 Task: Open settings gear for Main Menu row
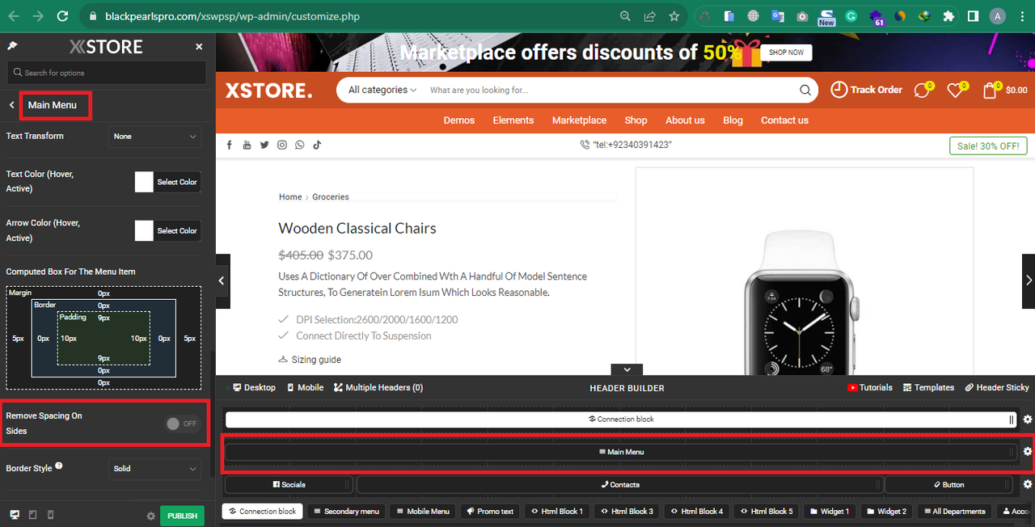[x=1028, y=452]
